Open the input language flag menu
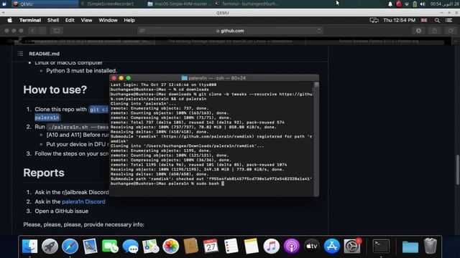 (424, 20)
